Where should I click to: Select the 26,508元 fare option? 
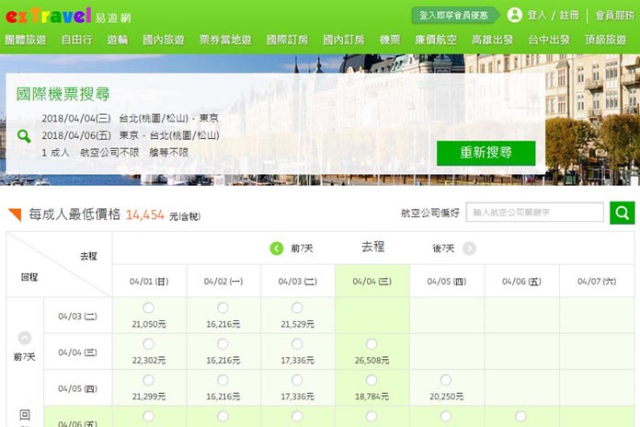pos(371,344)
